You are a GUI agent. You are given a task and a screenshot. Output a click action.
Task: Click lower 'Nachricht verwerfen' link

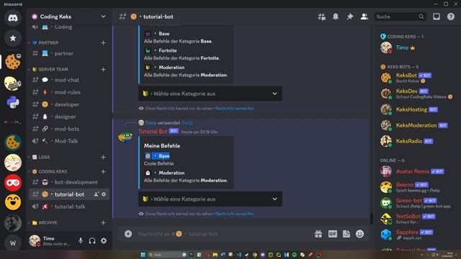[235, 214]
